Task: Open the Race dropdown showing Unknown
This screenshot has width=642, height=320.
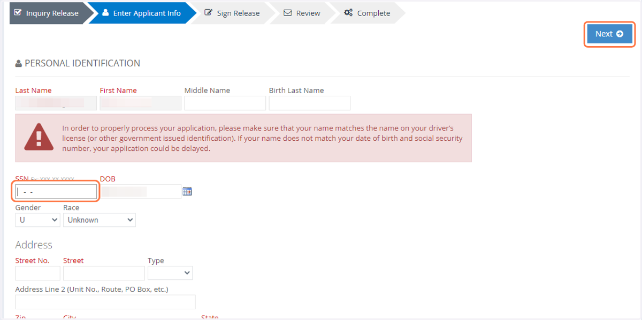Action: pyautogui.click(x=100, y=220)
